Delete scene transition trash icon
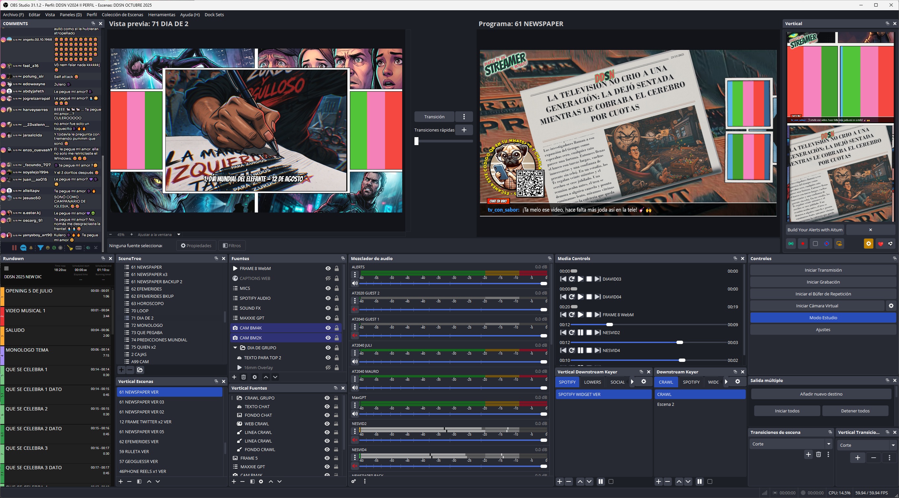899x498 pixels. [x=818, y=454]
